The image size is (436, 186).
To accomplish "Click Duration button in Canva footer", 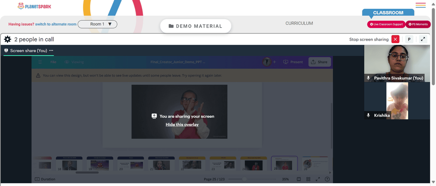I will [45, 179].
